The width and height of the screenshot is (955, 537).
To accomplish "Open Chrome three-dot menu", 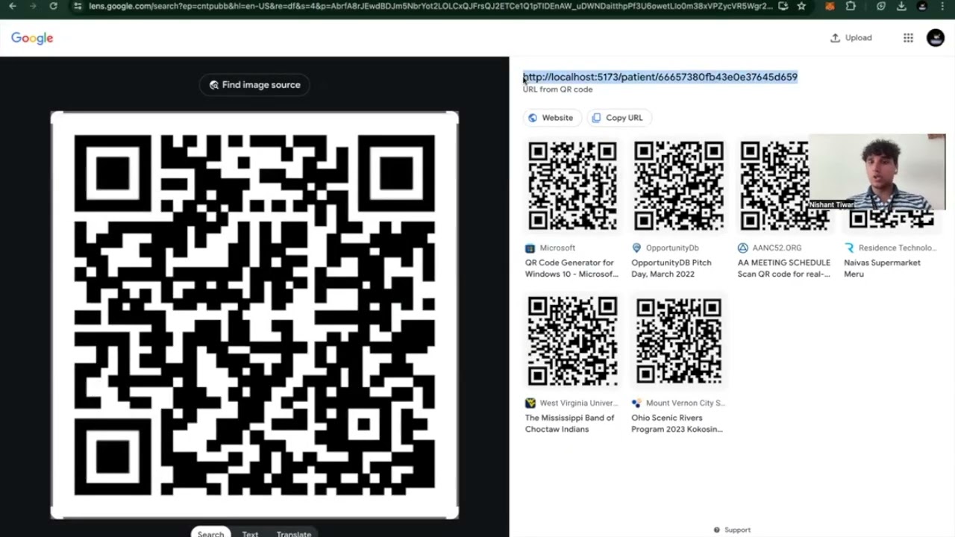I will pyautogui.click(x=942, y=6).
